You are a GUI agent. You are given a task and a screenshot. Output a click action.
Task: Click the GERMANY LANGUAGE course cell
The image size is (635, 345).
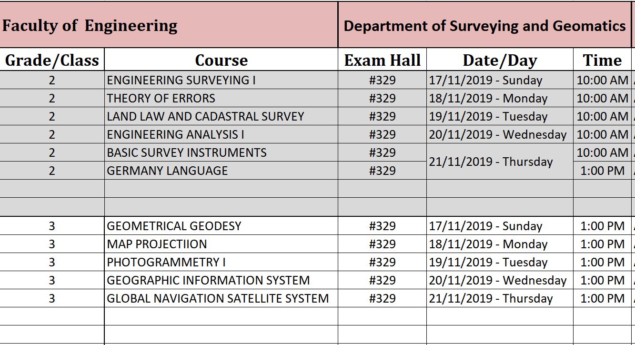(167, 171)
